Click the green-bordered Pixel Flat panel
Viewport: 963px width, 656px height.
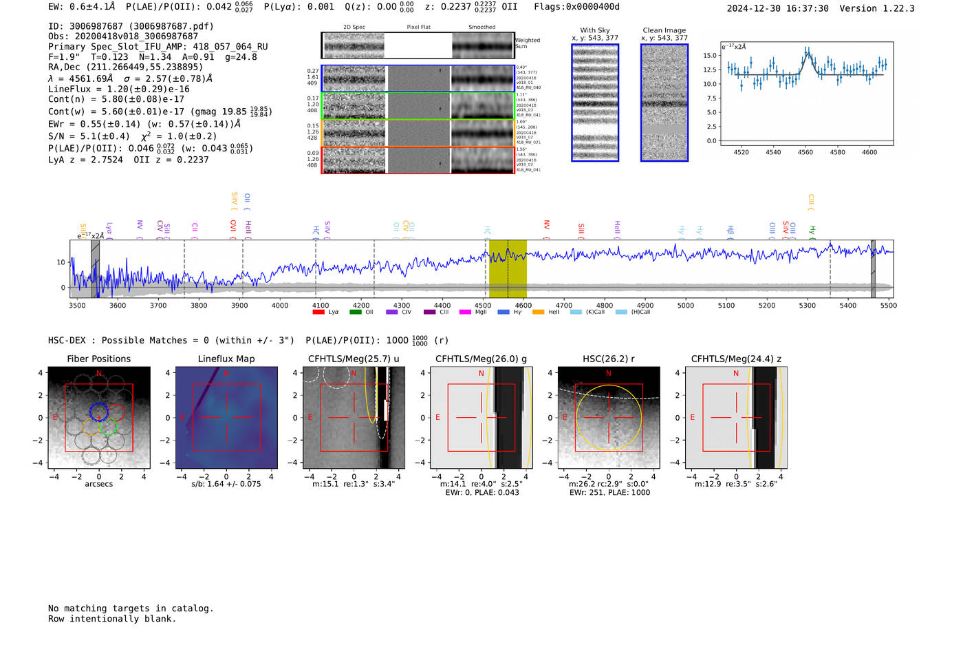pos(418,106)
